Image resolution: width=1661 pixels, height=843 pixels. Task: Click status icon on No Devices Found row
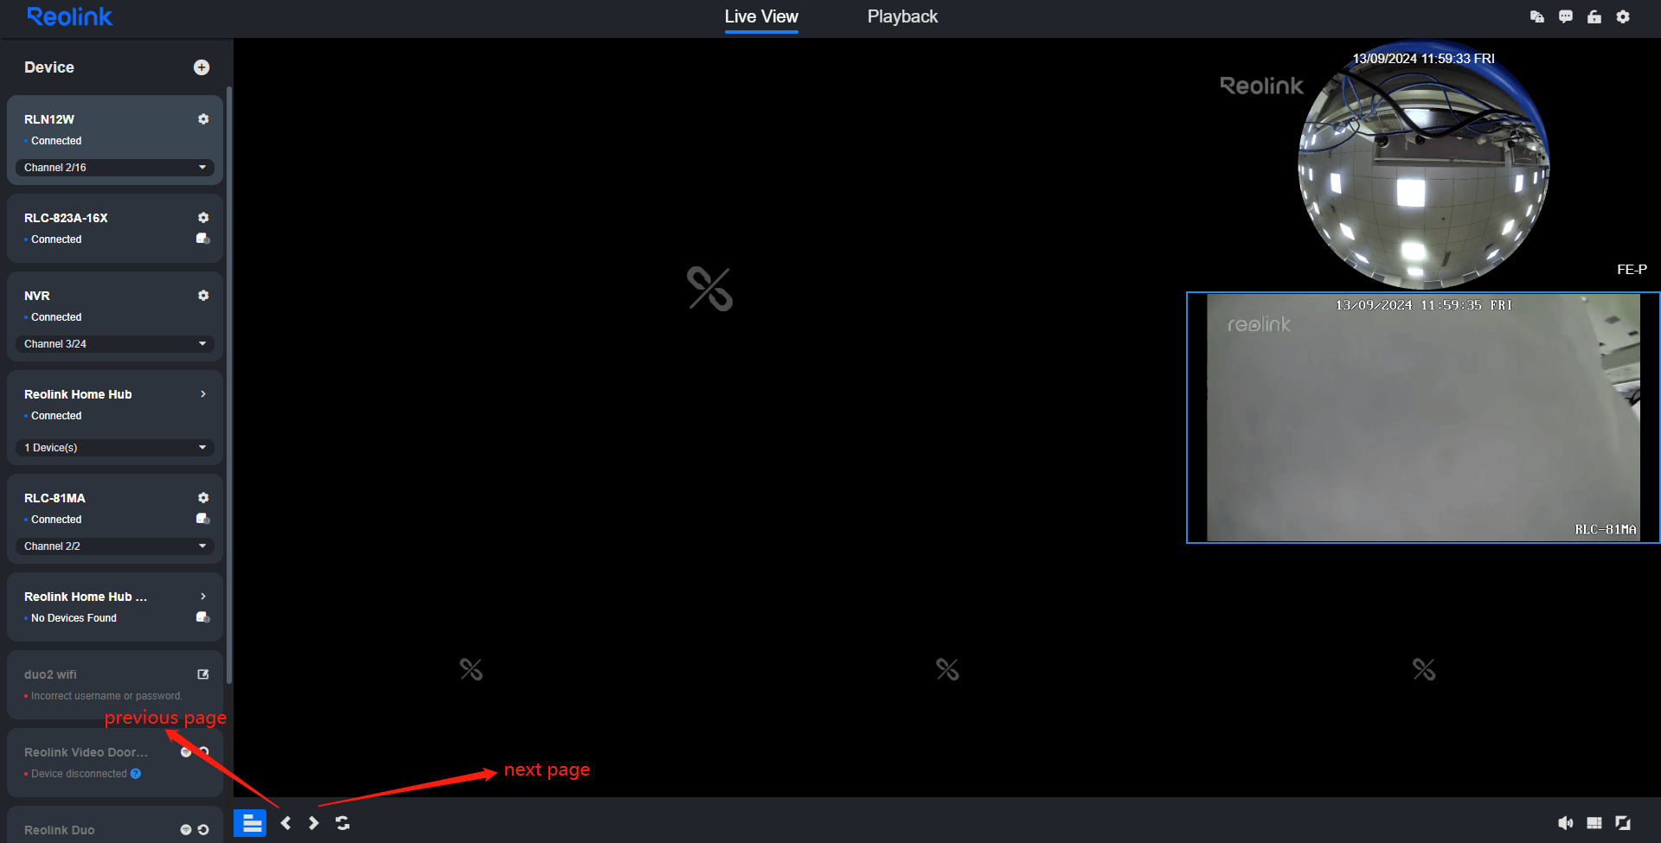pyautogui.click(x=203, y=617)
